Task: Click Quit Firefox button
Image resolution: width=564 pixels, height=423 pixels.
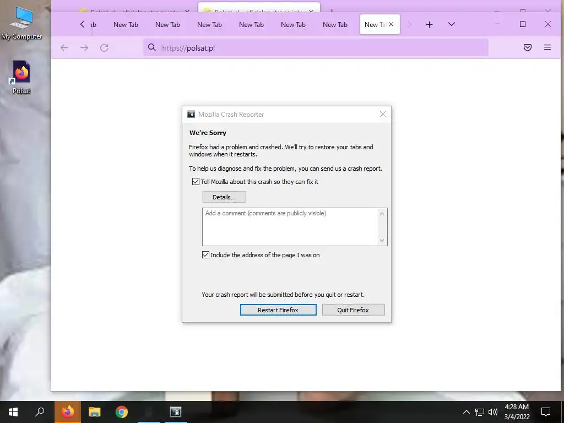Action: point(353,310)
